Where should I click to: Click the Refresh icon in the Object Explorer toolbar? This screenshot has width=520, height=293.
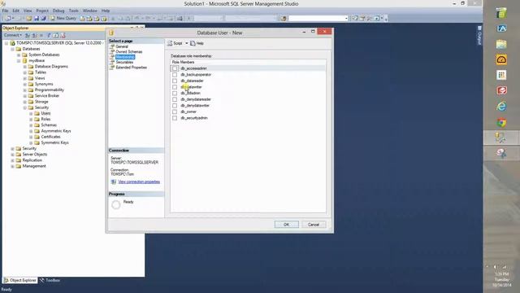(x=56, y=35)
